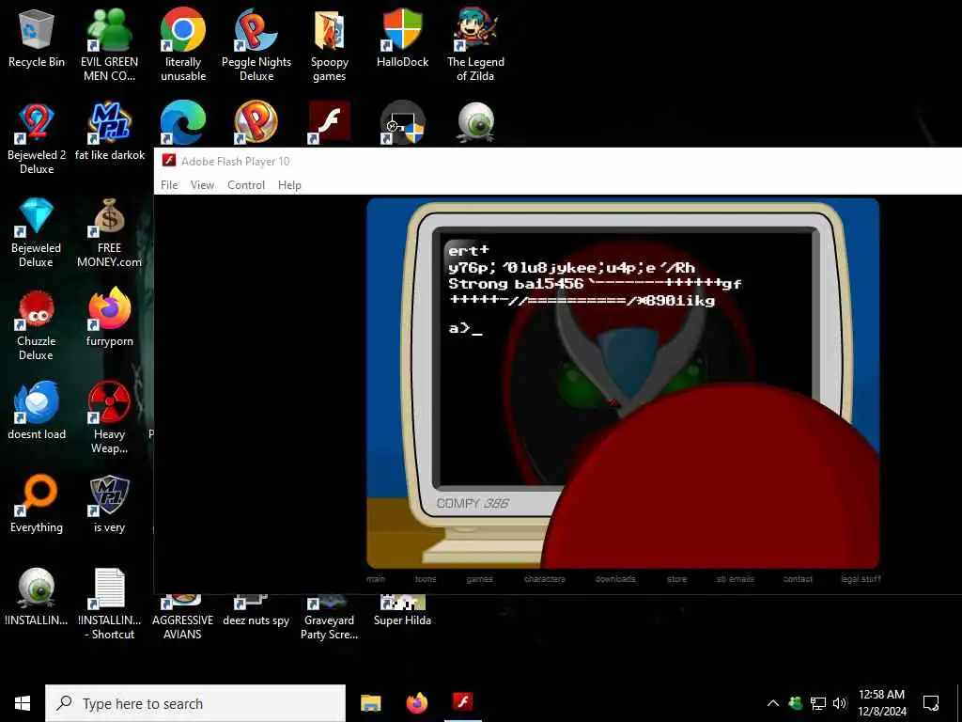Go to the 'toons' navigation link
The height and width of the screenshot is (722, 962).
(426, 579)
